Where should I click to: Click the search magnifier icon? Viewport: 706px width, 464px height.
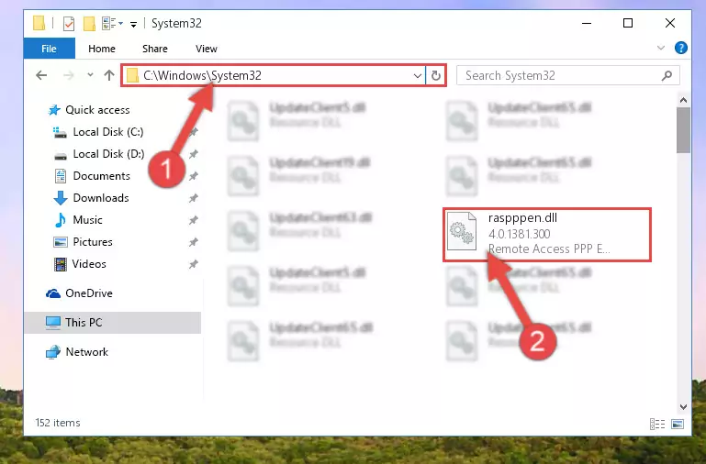click(x=667, y=75)
